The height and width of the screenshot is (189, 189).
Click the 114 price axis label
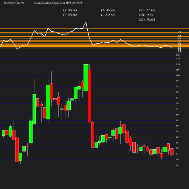pyautogui.click(x=178, y=64)
